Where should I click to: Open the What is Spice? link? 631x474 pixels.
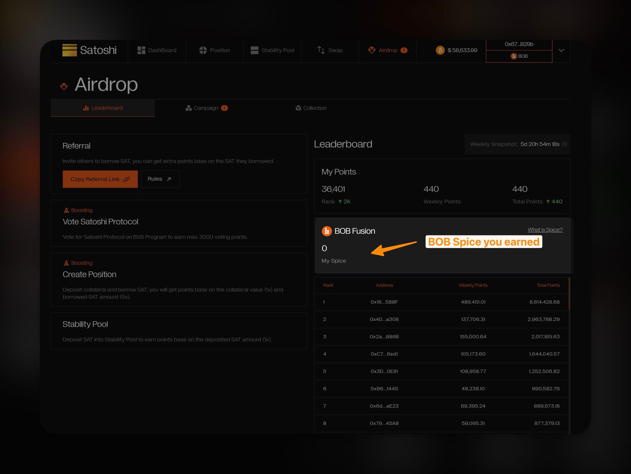pyautogui.click(x=545, y=230)
